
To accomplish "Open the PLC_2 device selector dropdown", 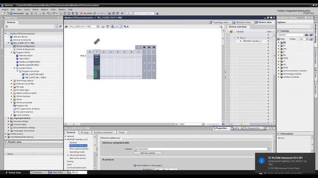I will [x=98, y=26].
